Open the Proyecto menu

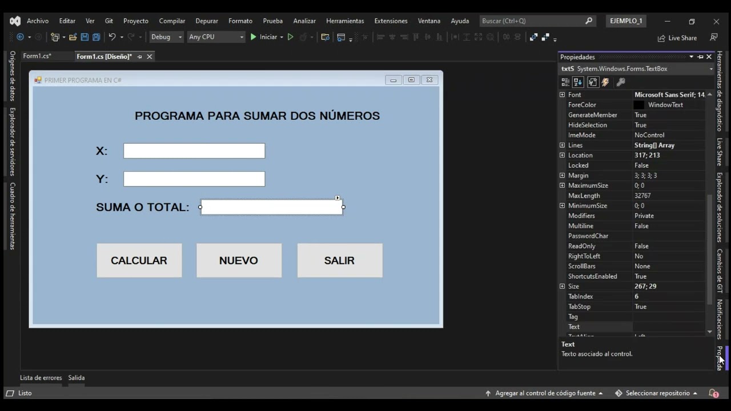[136, 21]
